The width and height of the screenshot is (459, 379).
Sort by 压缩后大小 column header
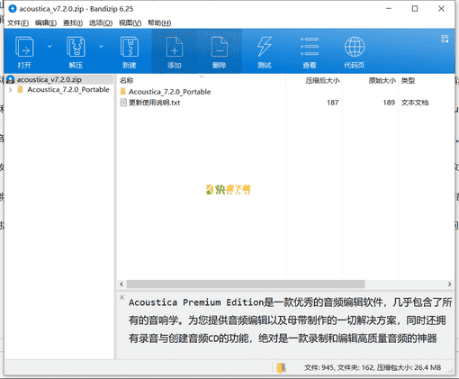pyautogui.click(x=322, y=80)
